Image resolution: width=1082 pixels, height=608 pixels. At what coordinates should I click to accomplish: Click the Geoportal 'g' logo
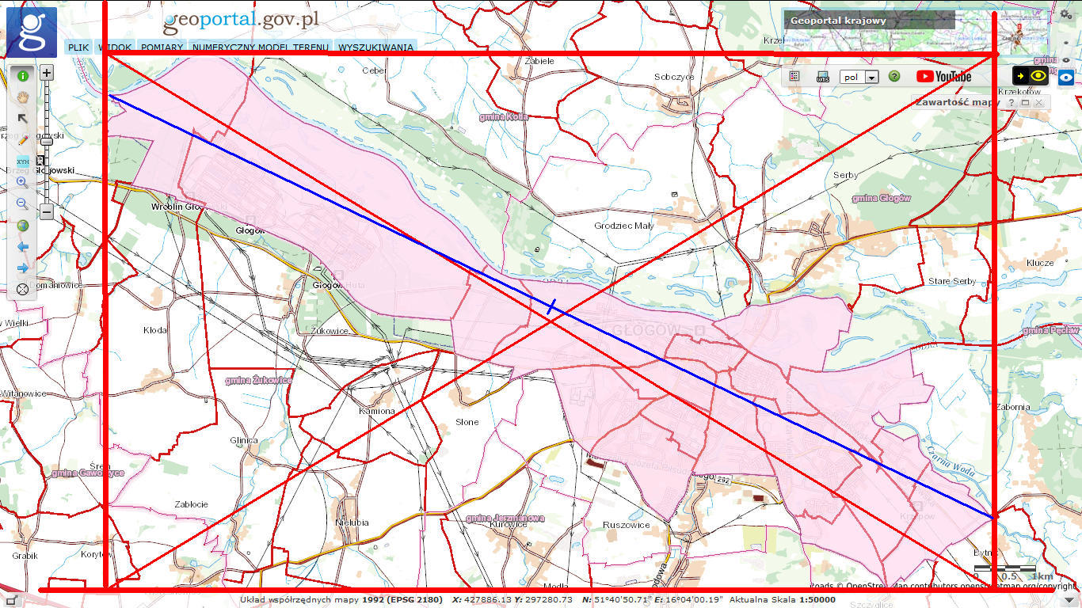click(31, 32)
